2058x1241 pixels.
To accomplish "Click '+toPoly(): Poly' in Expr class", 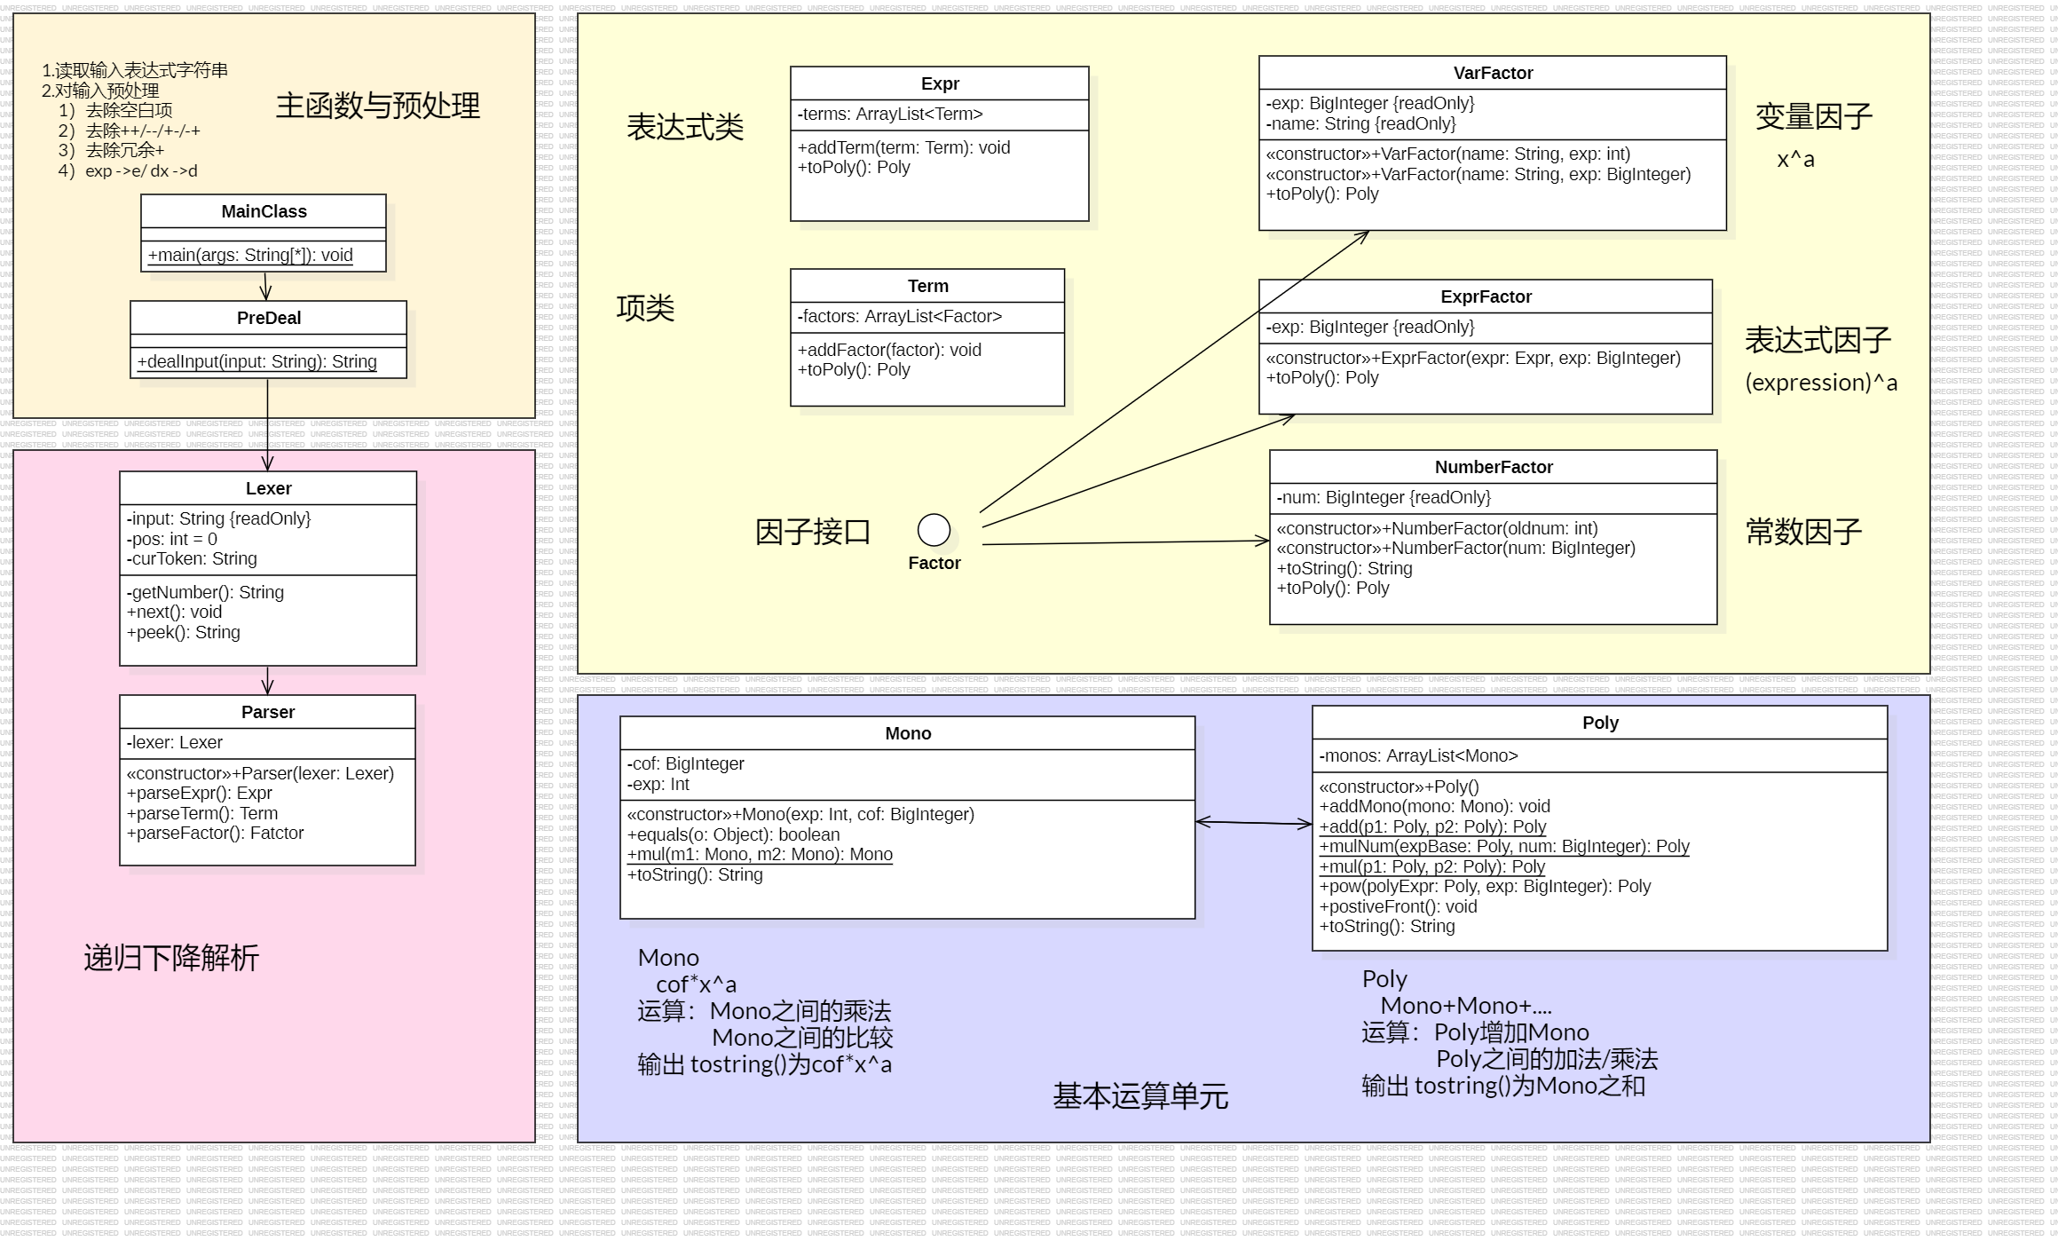I will (x=854, y=167).
